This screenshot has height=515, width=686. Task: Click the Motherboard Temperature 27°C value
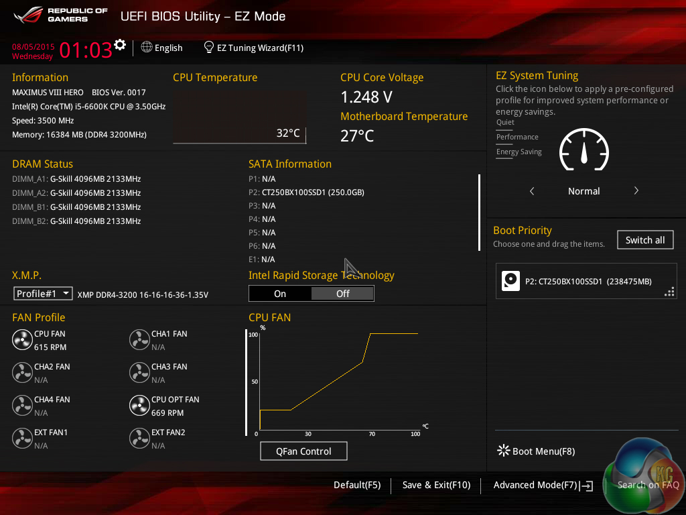(x=357, y=135)
